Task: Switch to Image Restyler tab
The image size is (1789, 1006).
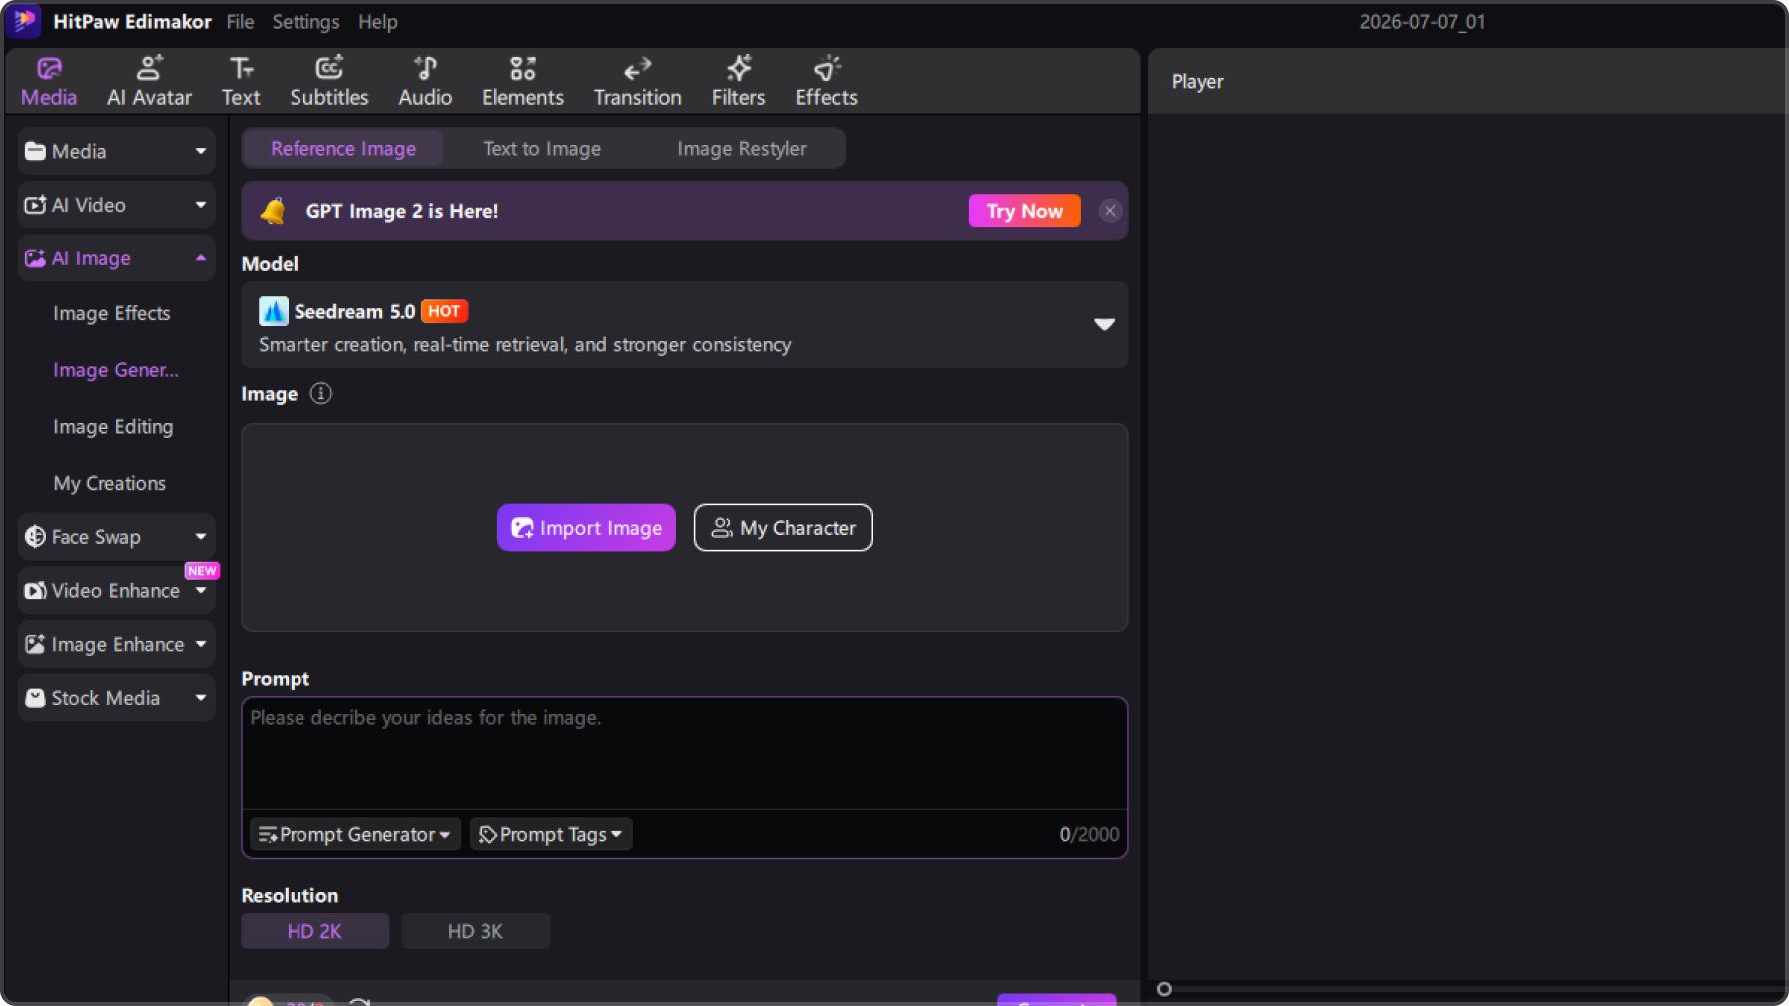Action: (x=742, y=149)
